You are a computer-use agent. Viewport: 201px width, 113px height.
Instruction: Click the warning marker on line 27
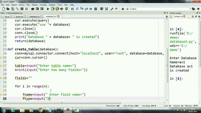(1, 66)
